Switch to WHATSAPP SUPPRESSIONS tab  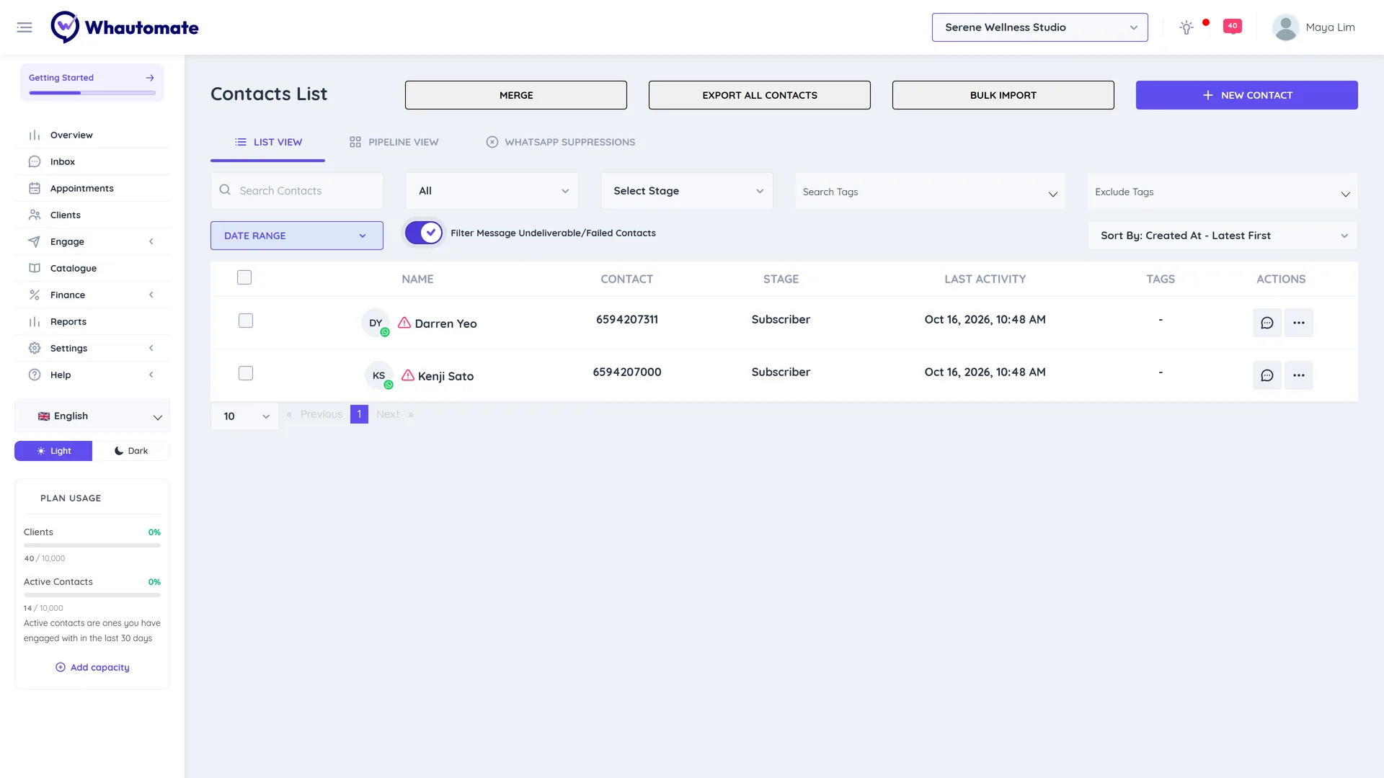pos(561,142)
